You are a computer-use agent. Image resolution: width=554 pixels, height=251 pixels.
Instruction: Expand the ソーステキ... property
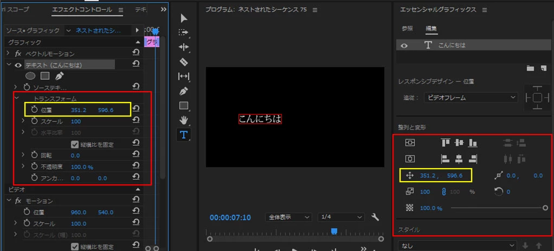(x=16, y=87)
